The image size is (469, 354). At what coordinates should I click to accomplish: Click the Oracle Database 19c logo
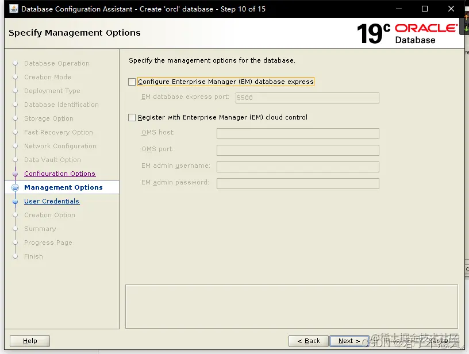tap(407, 33)
